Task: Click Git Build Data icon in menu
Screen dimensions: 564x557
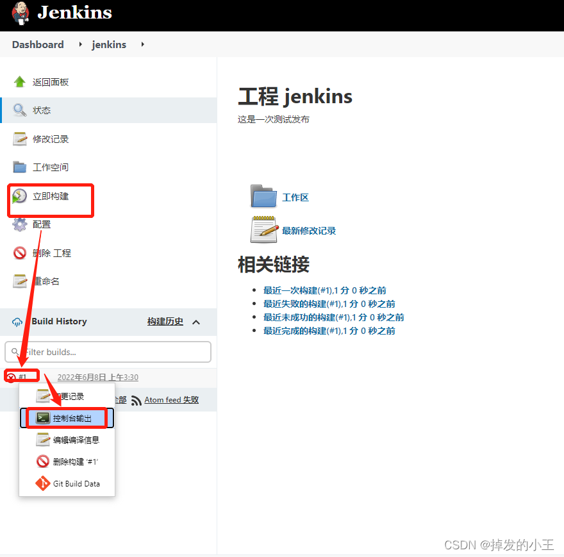Action: point(43,483)
